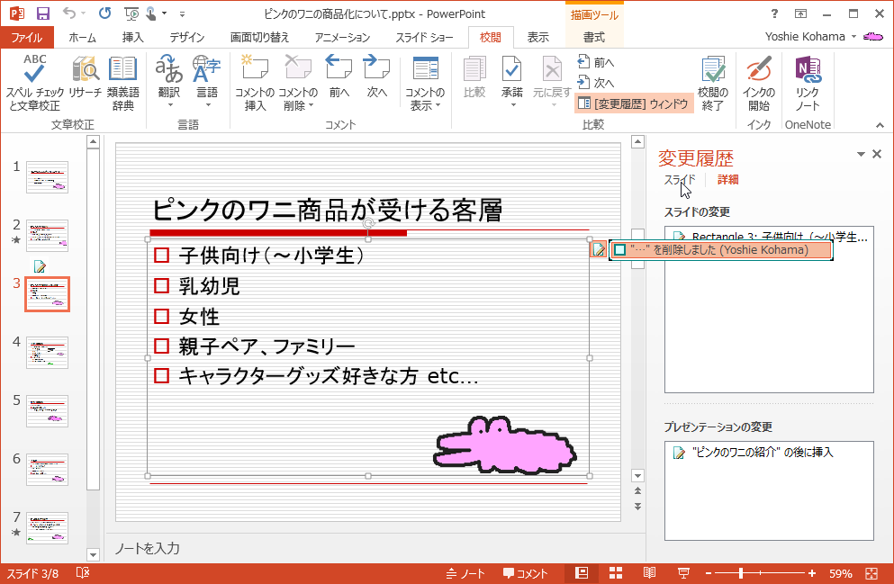Click the ノート button in status bar

465,573
